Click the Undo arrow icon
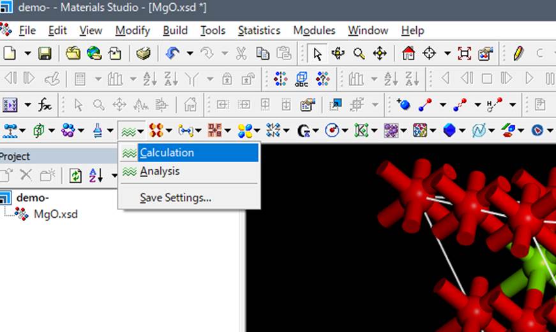556x332 pixels. pos(172,54)
